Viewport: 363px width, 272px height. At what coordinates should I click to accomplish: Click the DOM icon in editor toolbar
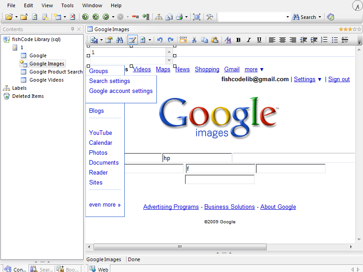(x=183, y=40)
